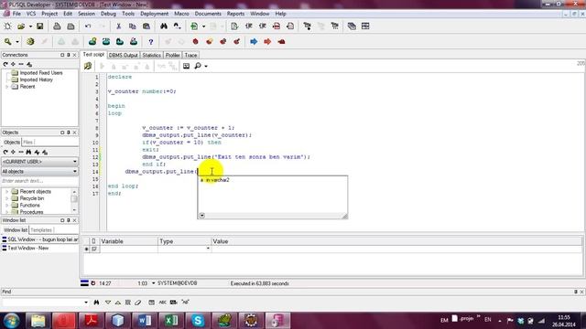Click the Log on key icon

point(7,41)
